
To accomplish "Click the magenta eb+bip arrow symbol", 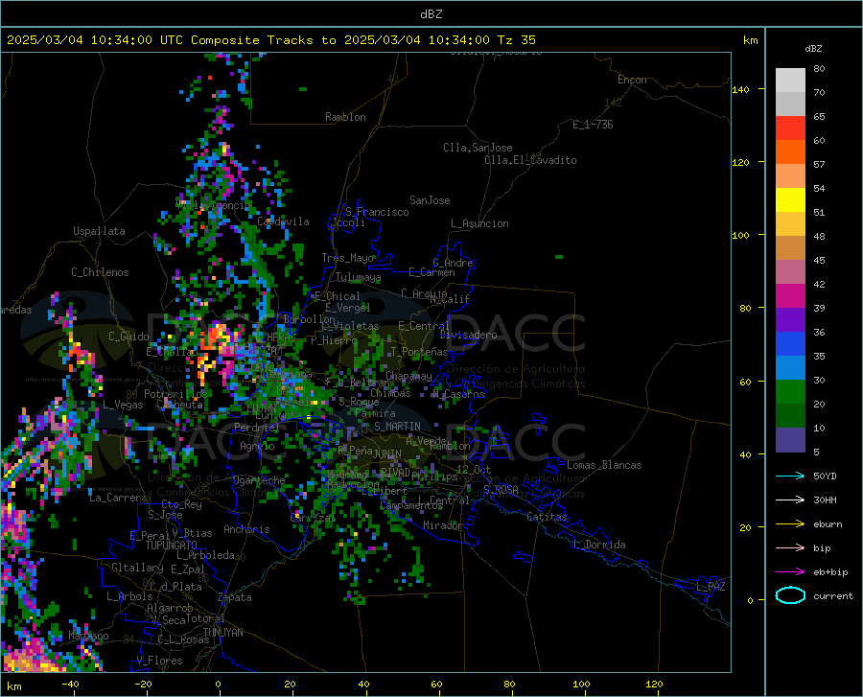I will click(x=790, y=572).
